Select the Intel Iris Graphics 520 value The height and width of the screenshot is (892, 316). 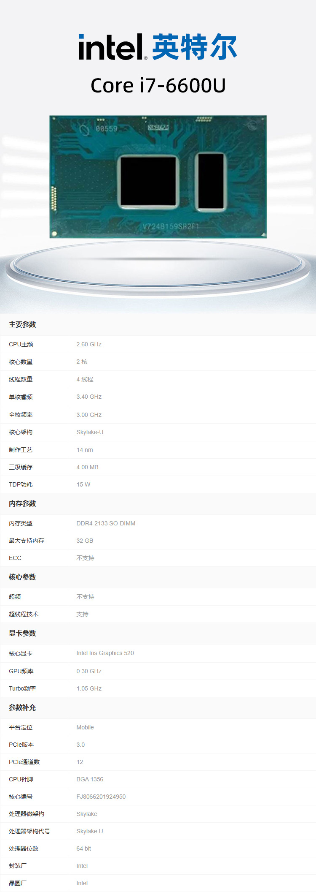(x=105, y=653)
